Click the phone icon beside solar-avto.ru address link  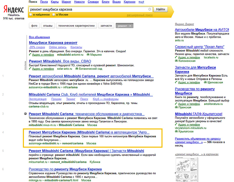click(30, 69)
